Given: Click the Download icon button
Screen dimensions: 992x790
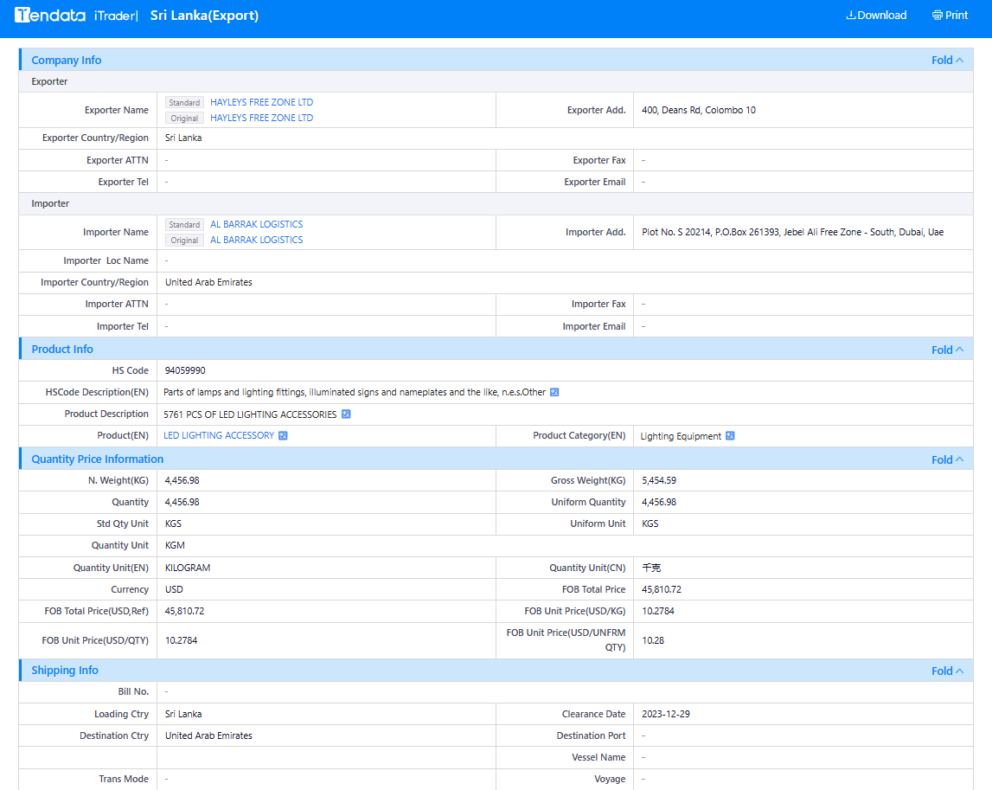Looking at the screenshot, I should pyautogui.click(x=876, y=16).
